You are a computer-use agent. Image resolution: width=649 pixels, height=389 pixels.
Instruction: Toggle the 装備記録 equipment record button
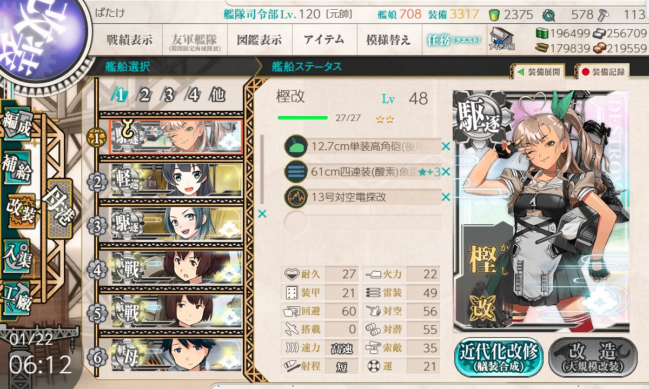pyautogui.click(x=602, y=71)
